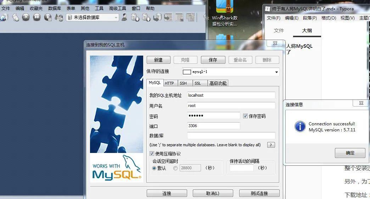Screen dimensions: 370x199
Task: Click the database with down arrow icon
Action: pyautogui.click(x=135, y=17)
